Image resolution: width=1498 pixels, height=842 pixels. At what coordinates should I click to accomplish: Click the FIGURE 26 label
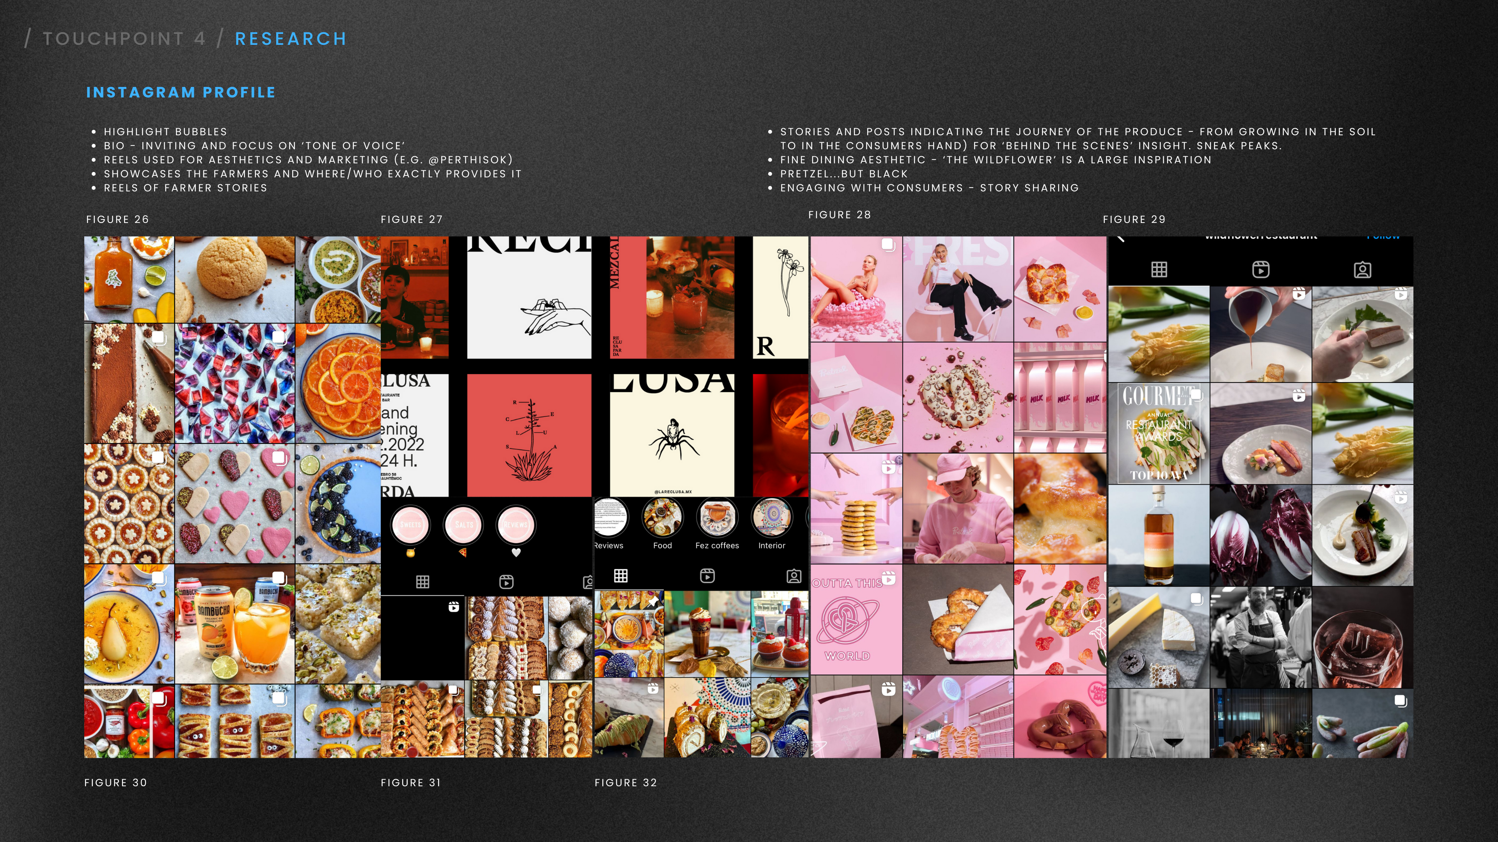click(x=117, y=219)
